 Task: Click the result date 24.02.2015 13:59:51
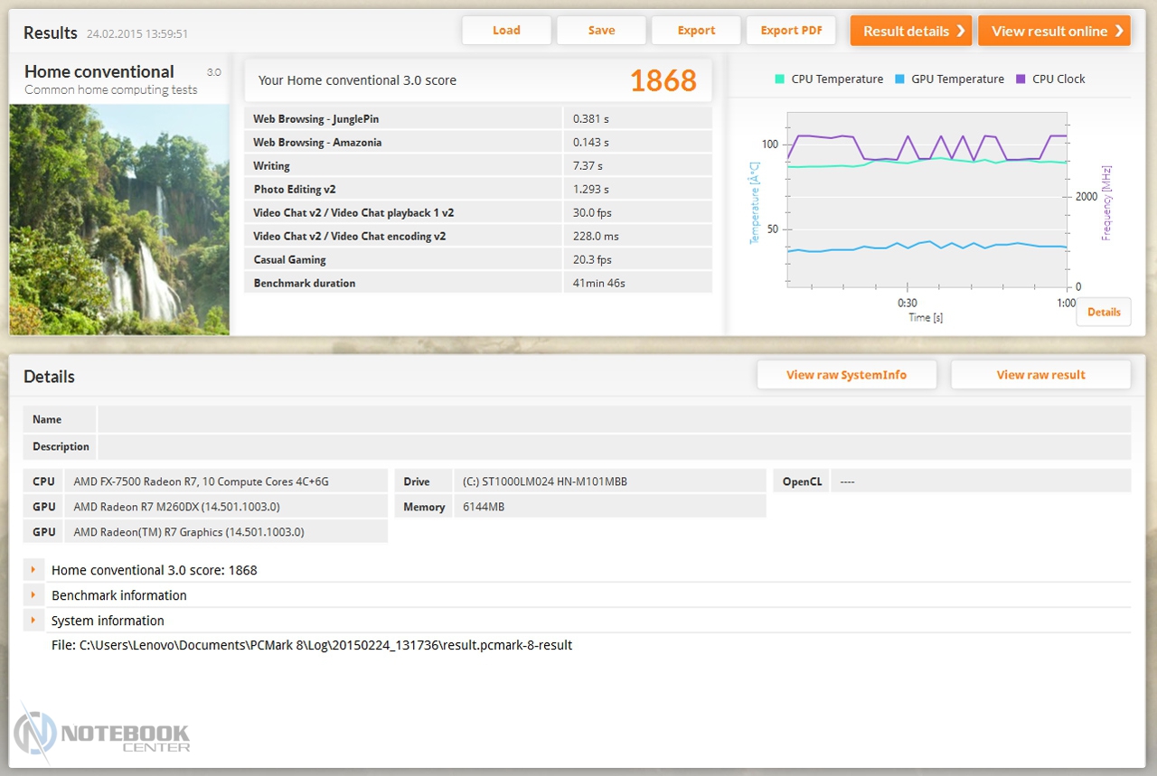point(137,33)
